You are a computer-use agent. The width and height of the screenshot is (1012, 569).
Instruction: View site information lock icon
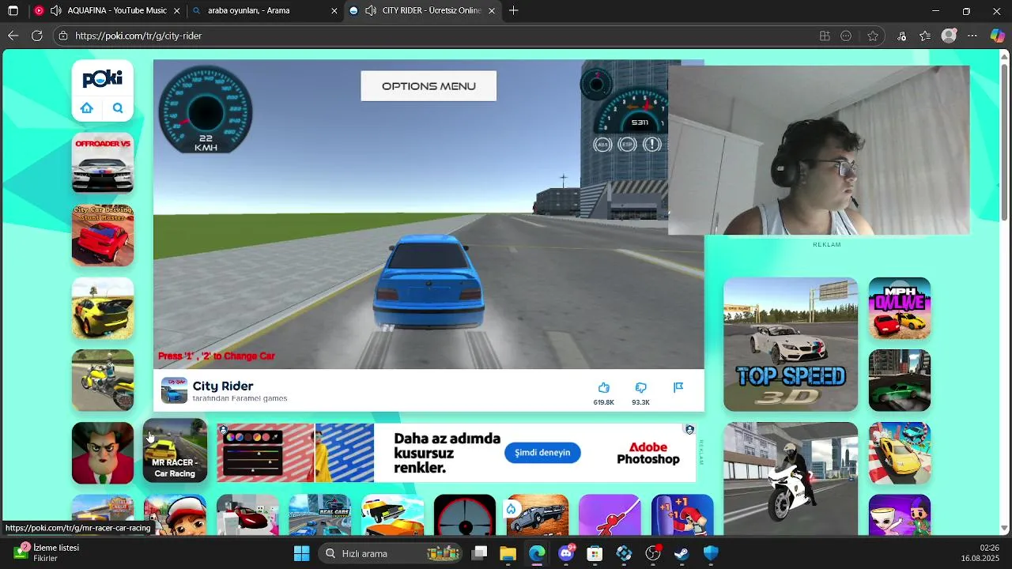(x=62, y=36)
